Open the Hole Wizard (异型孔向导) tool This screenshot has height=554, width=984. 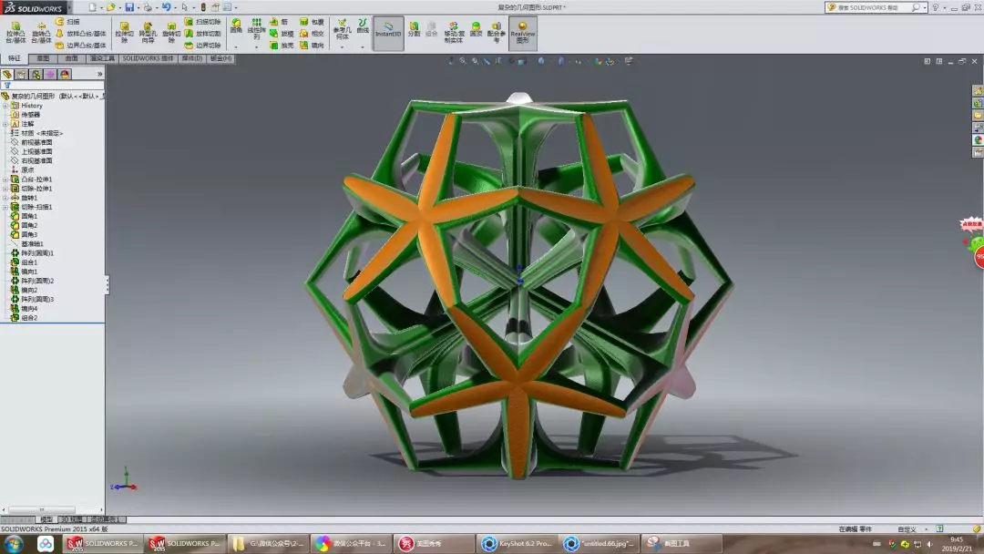pyautogui.click(x=148, y=33)
